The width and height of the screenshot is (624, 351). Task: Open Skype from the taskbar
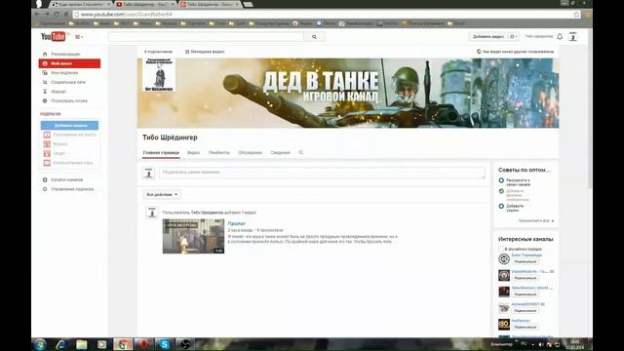click(165, 344)
